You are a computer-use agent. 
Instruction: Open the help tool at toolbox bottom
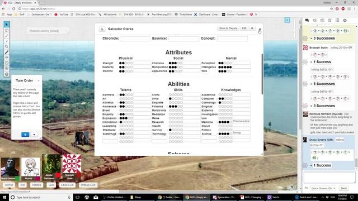tap(7, 74)
